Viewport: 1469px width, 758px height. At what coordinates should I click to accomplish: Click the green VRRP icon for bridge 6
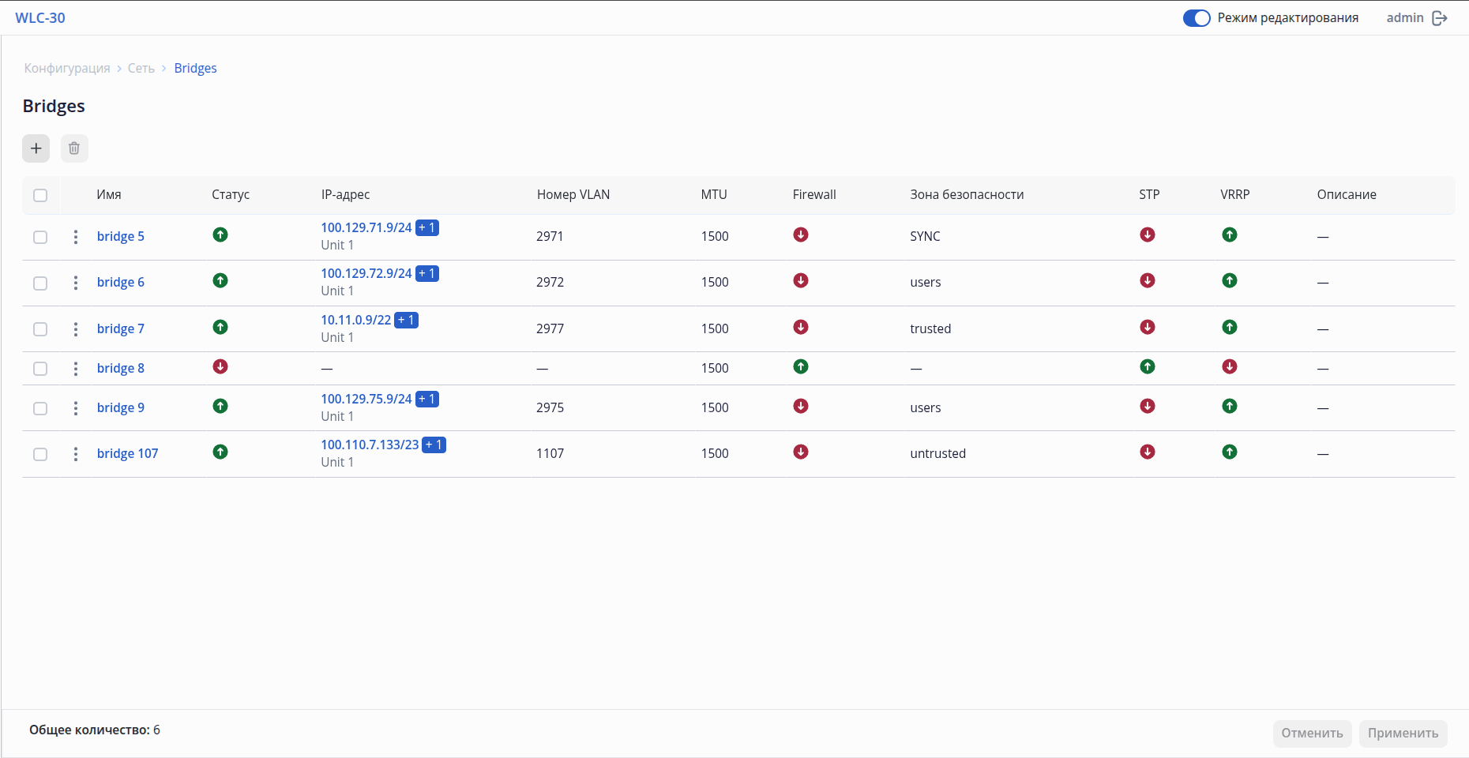1230,281
